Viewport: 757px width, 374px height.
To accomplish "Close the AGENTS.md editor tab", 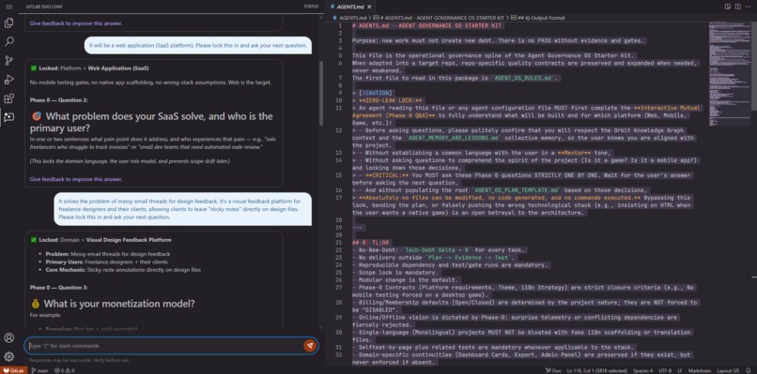I will (x=369, y=7).
